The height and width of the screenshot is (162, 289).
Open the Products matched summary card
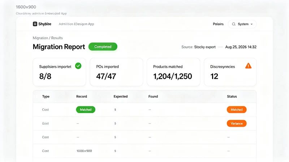[173, 72]
